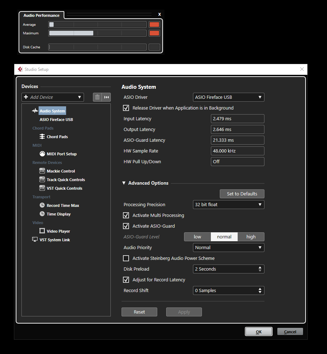Click the HW Pull Up/Down Off field
The image size is (327, 354).
(x=238, y=162)
